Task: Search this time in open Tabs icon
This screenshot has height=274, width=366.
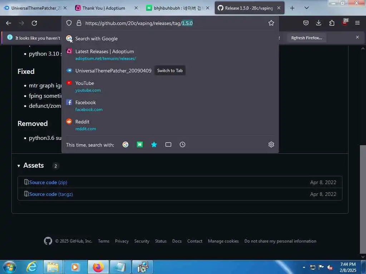Action: click(x=168, y=144)
